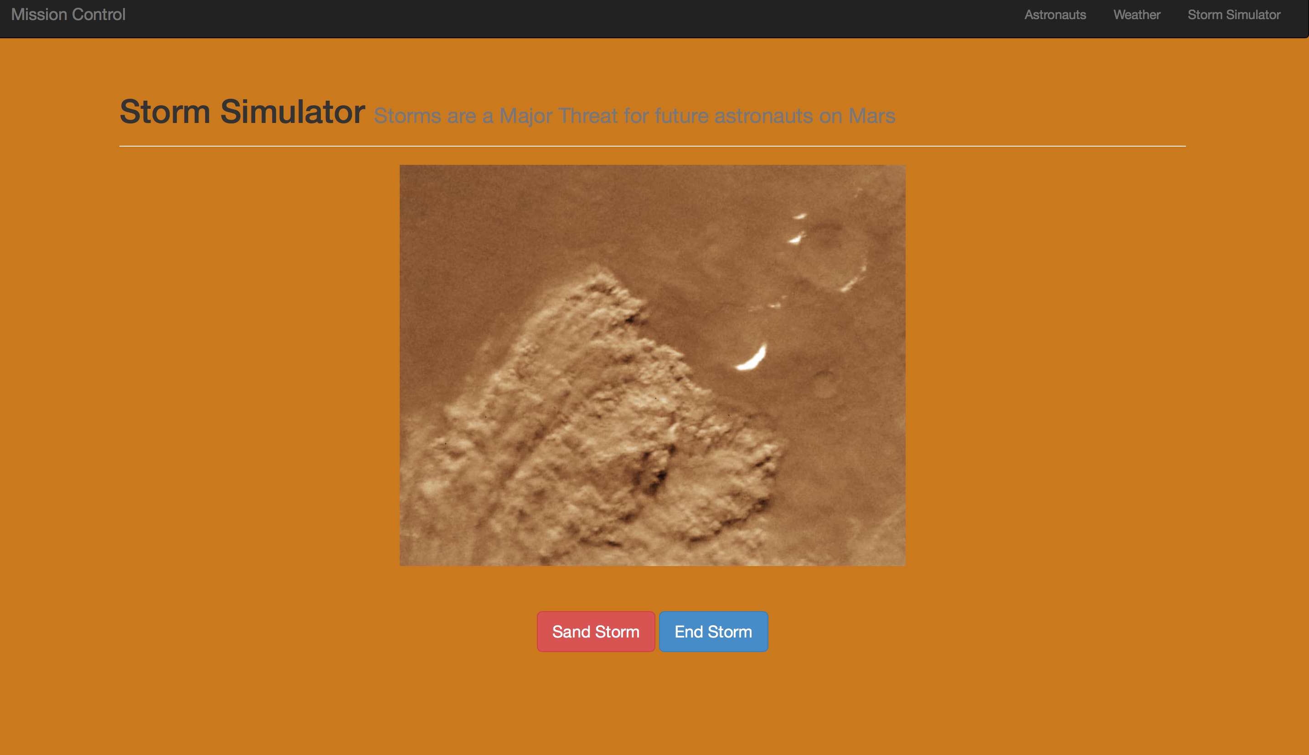This screenshot has height=755, width=1309.
Task: Click the words Major Threat in subtitle
Action: [x=558, y=116]
